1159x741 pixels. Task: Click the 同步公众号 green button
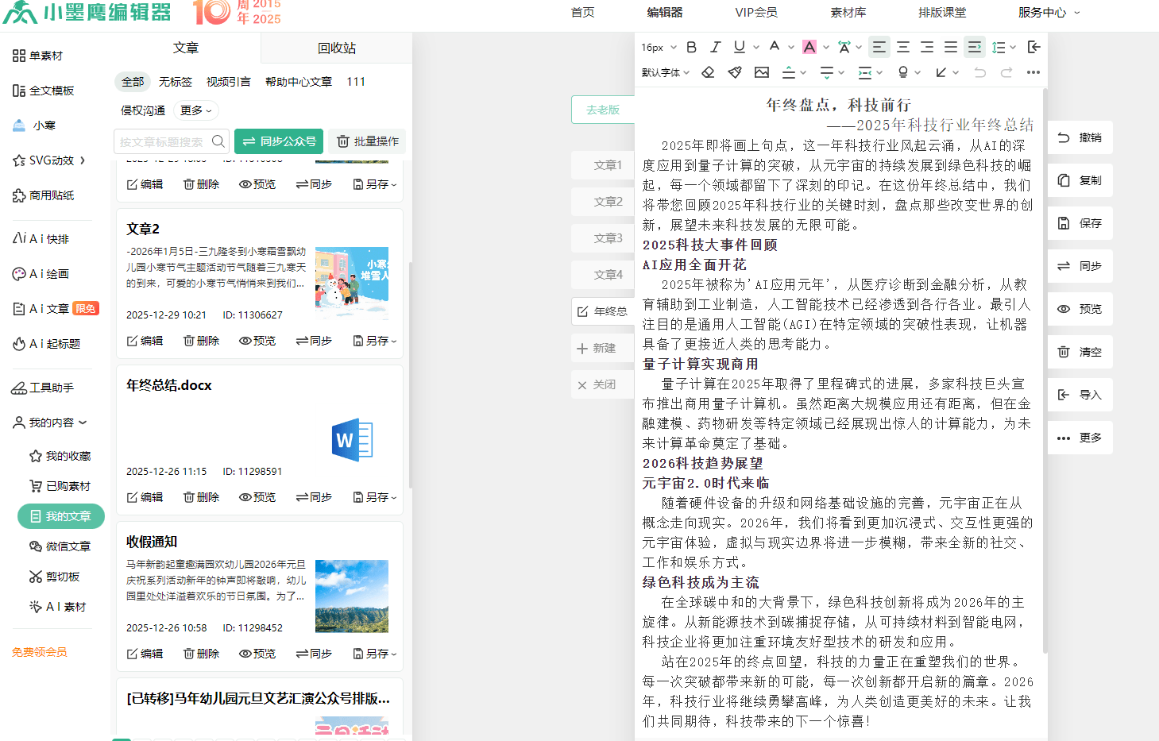tap(278, 141)
